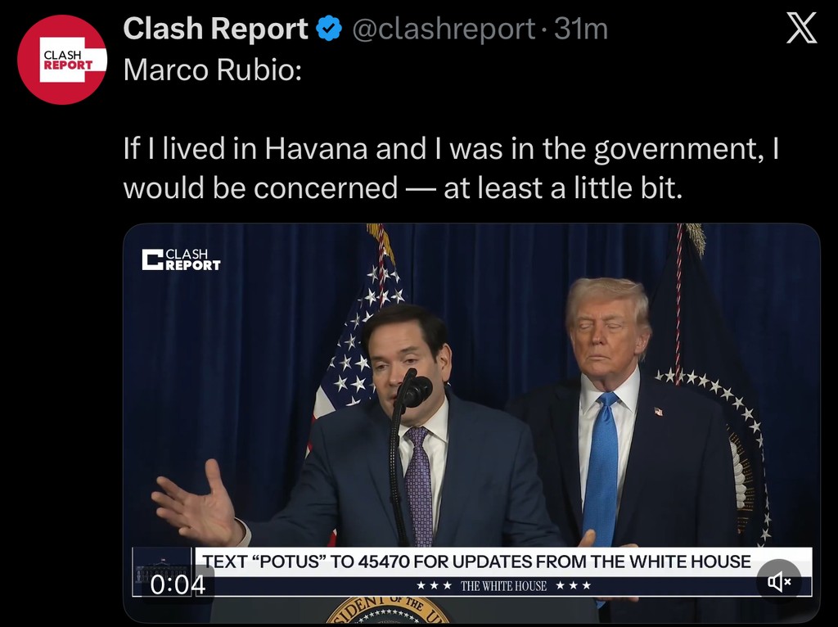Viewport: 838px width, 627px height.
Task: Click the "Marco Rubio:" line of the post
Action: tap(213, 70)
